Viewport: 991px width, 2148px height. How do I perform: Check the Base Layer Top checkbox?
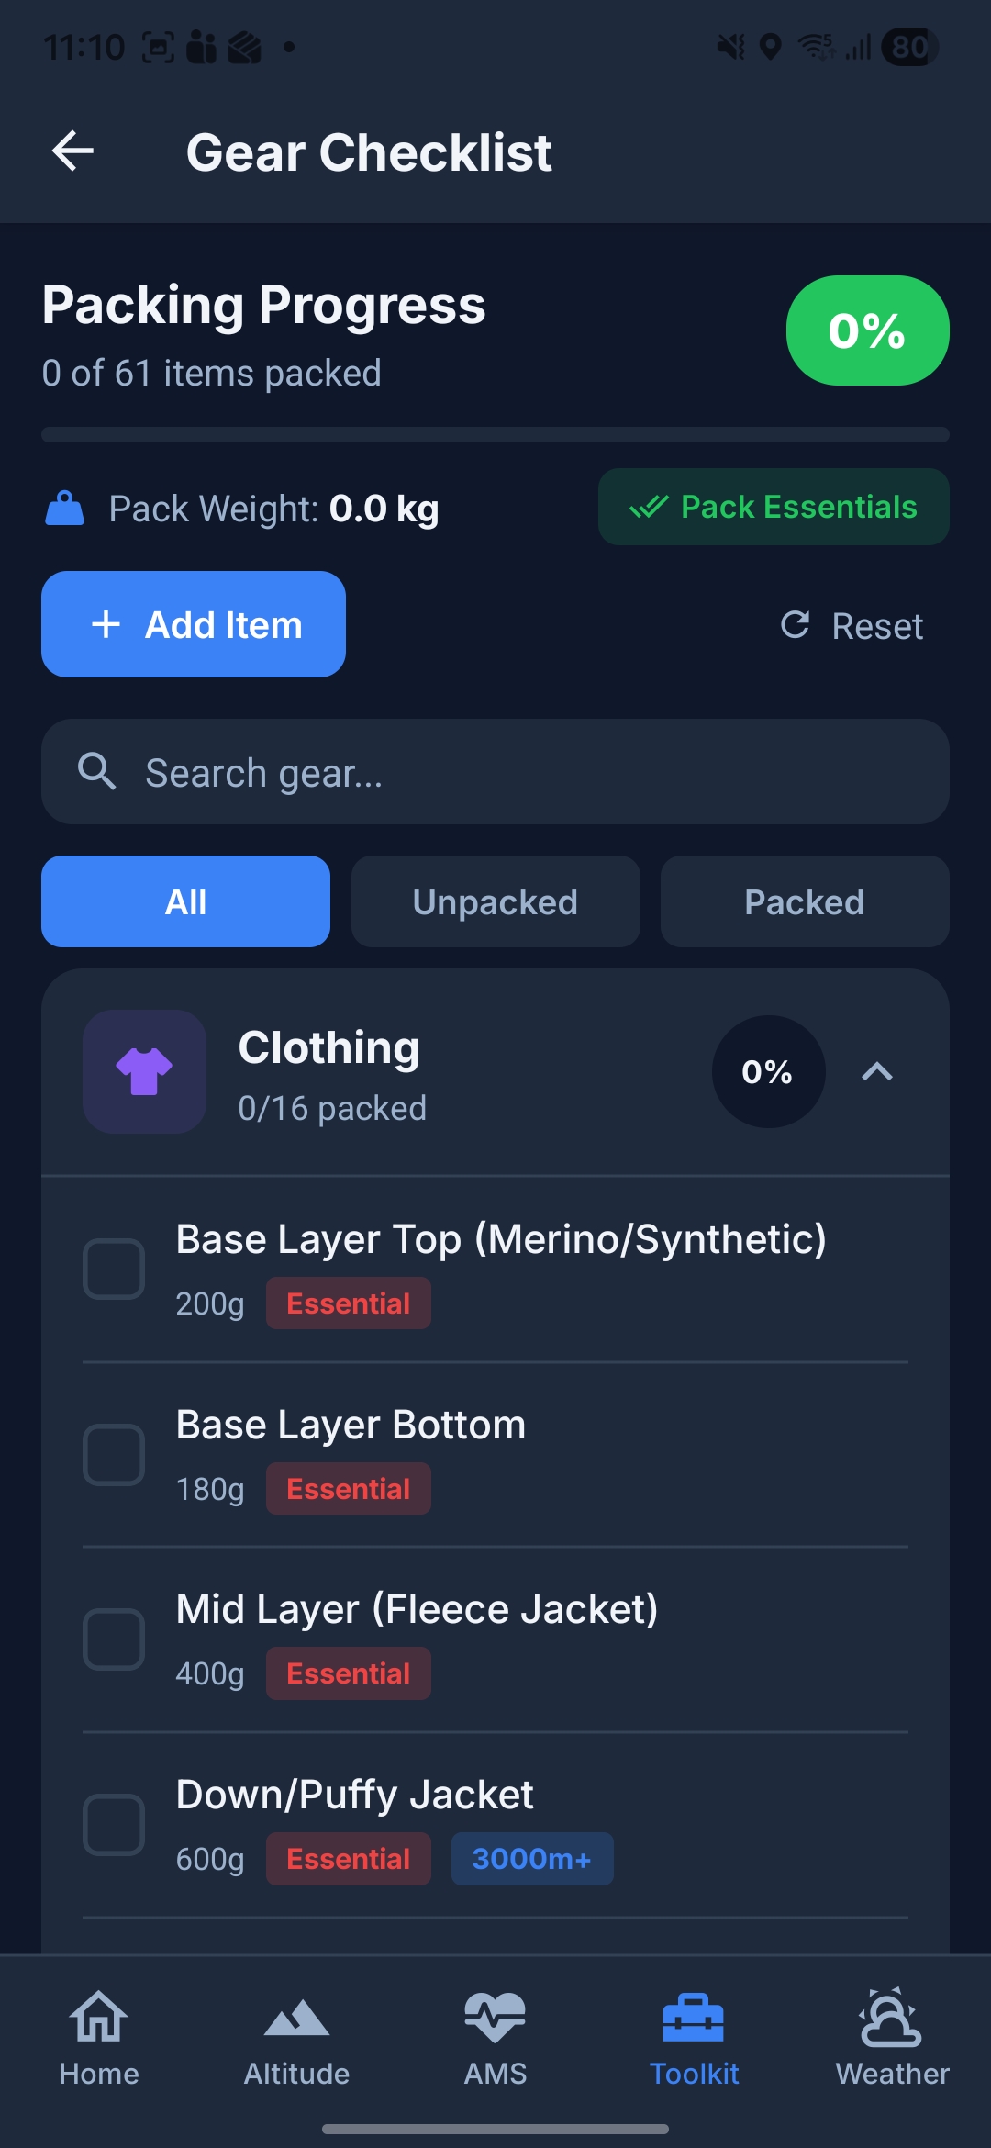click(x=114, y=1270)
